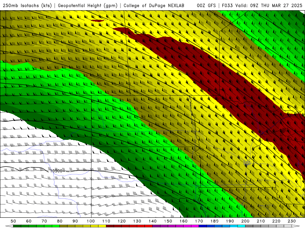Click the 150 value on the legend
Viewport: 305px width, 228px height.
pos(168,221)
